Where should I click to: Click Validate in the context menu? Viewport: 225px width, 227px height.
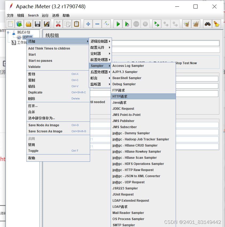[34, 67]
